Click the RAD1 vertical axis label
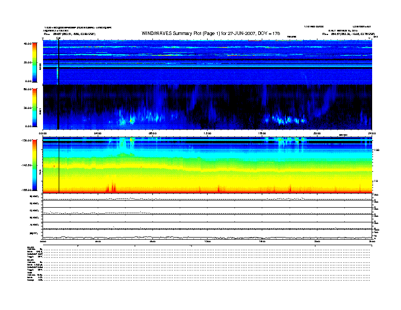This screenshot has width=401, height=310. click(x=40, y=111)
